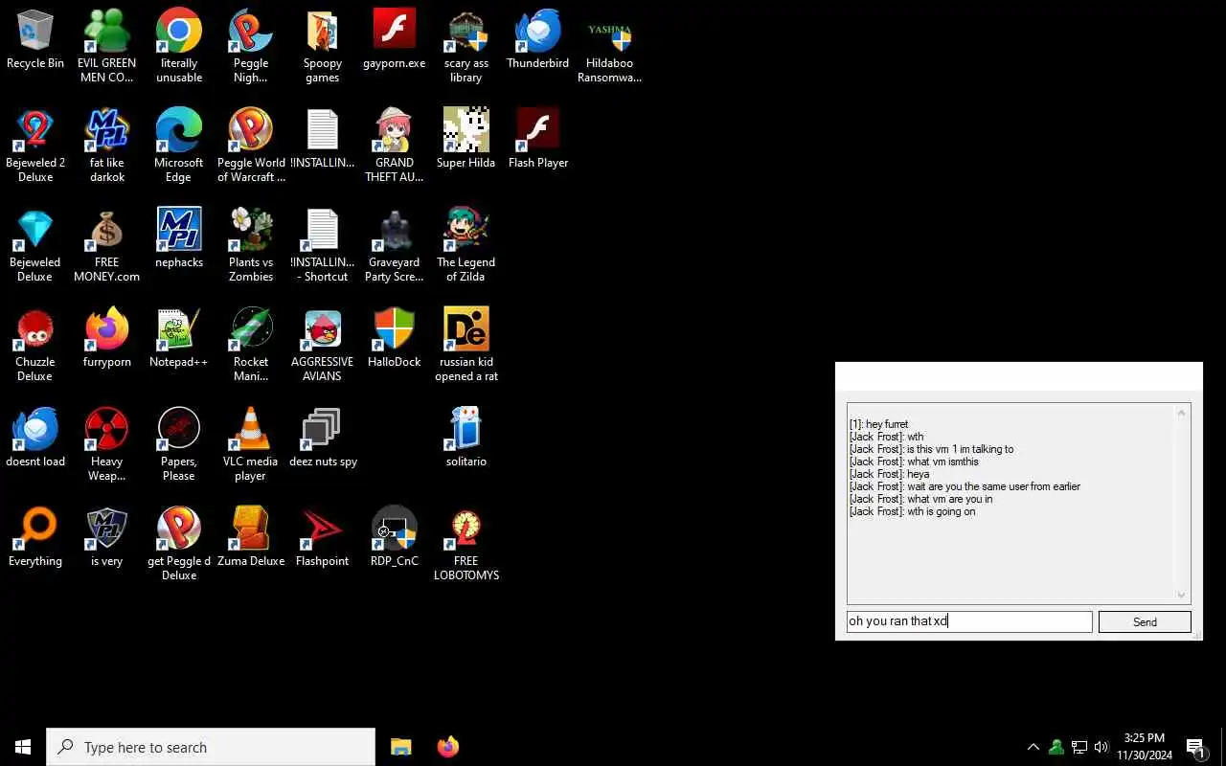Select the FREE MONEY.com icon
The width and height of the screenshot is (1226, 766).
pos(107,230)
